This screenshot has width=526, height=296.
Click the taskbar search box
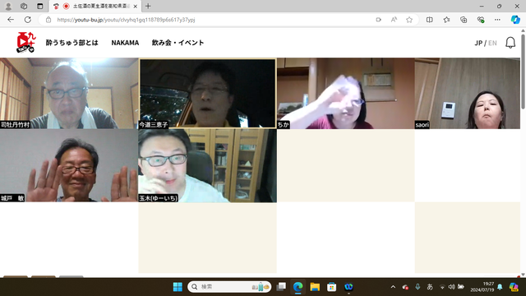click(229, 287)
